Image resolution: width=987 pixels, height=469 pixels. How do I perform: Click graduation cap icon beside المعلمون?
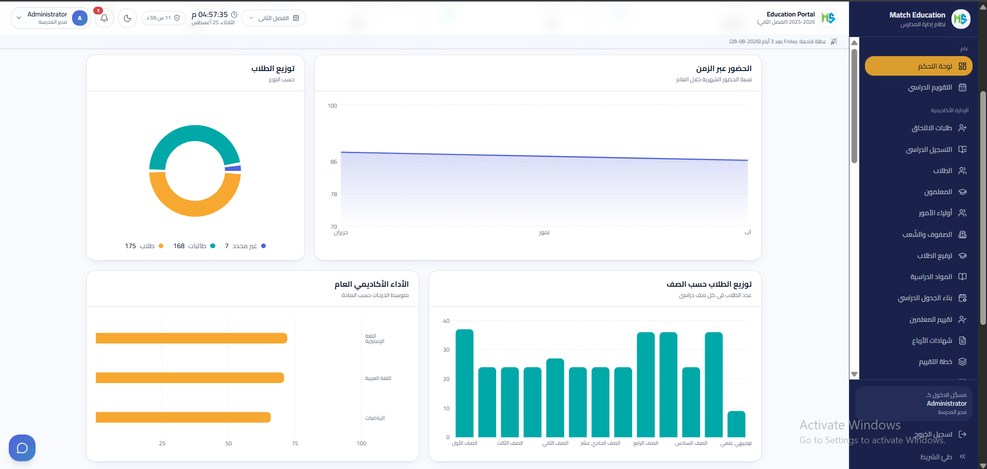coord(962,192)
